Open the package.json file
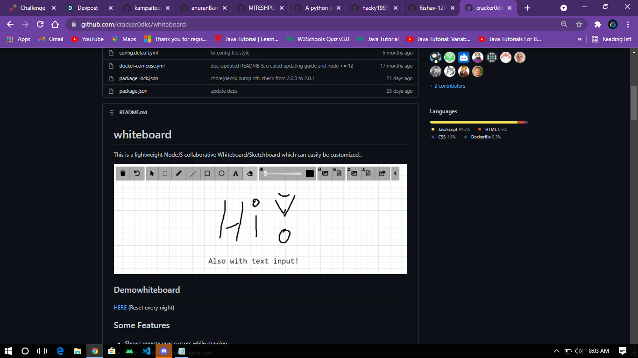The image size is (638, 358). click(133, 91)
